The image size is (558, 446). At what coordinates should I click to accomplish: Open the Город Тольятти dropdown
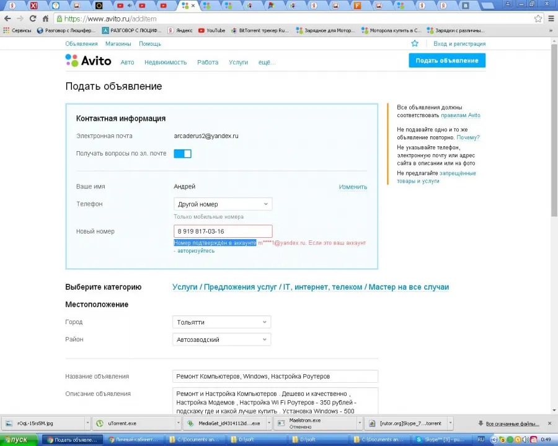pos(221,322)
